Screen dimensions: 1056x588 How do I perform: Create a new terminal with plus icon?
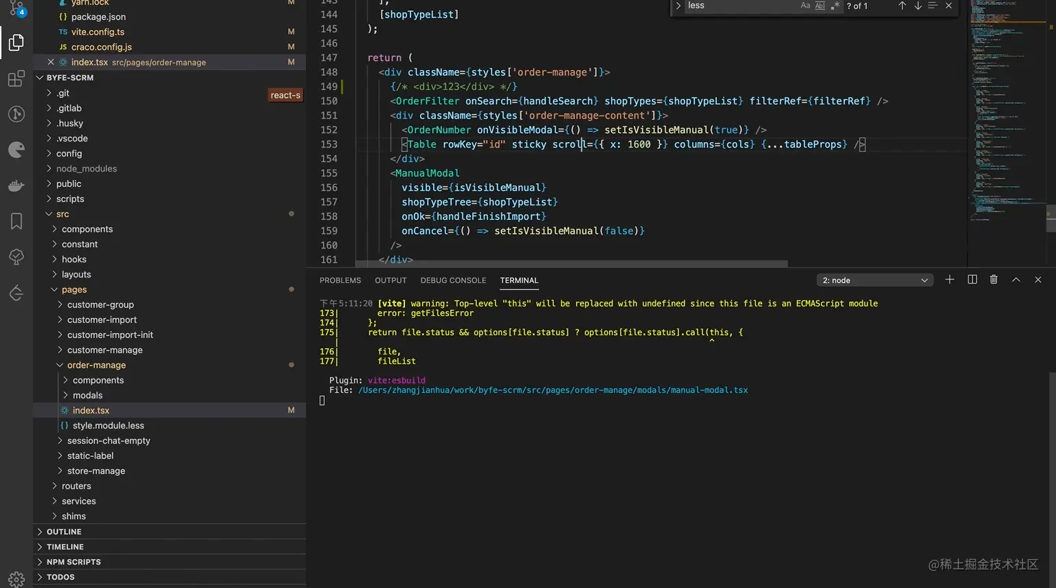pyautogui.click(x=949, y=280)
